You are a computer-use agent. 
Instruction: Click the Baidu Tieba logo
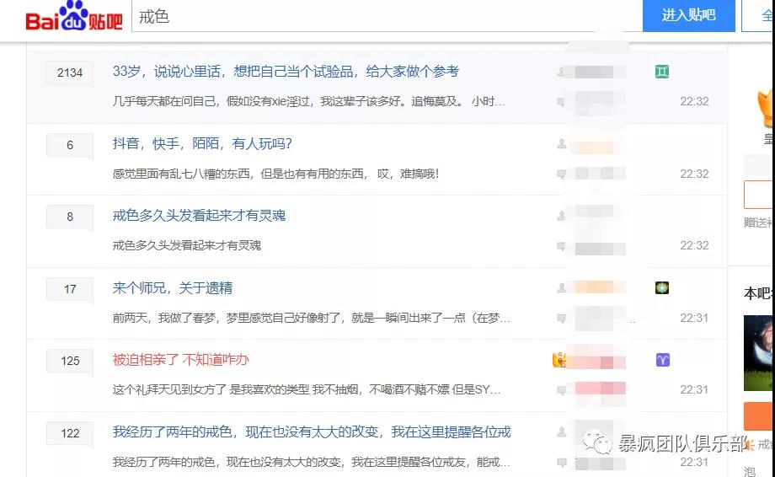(74, 16)
